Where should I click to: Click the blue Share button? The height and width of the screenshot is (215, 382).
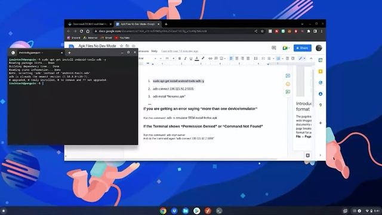click(x=303, y=48)
